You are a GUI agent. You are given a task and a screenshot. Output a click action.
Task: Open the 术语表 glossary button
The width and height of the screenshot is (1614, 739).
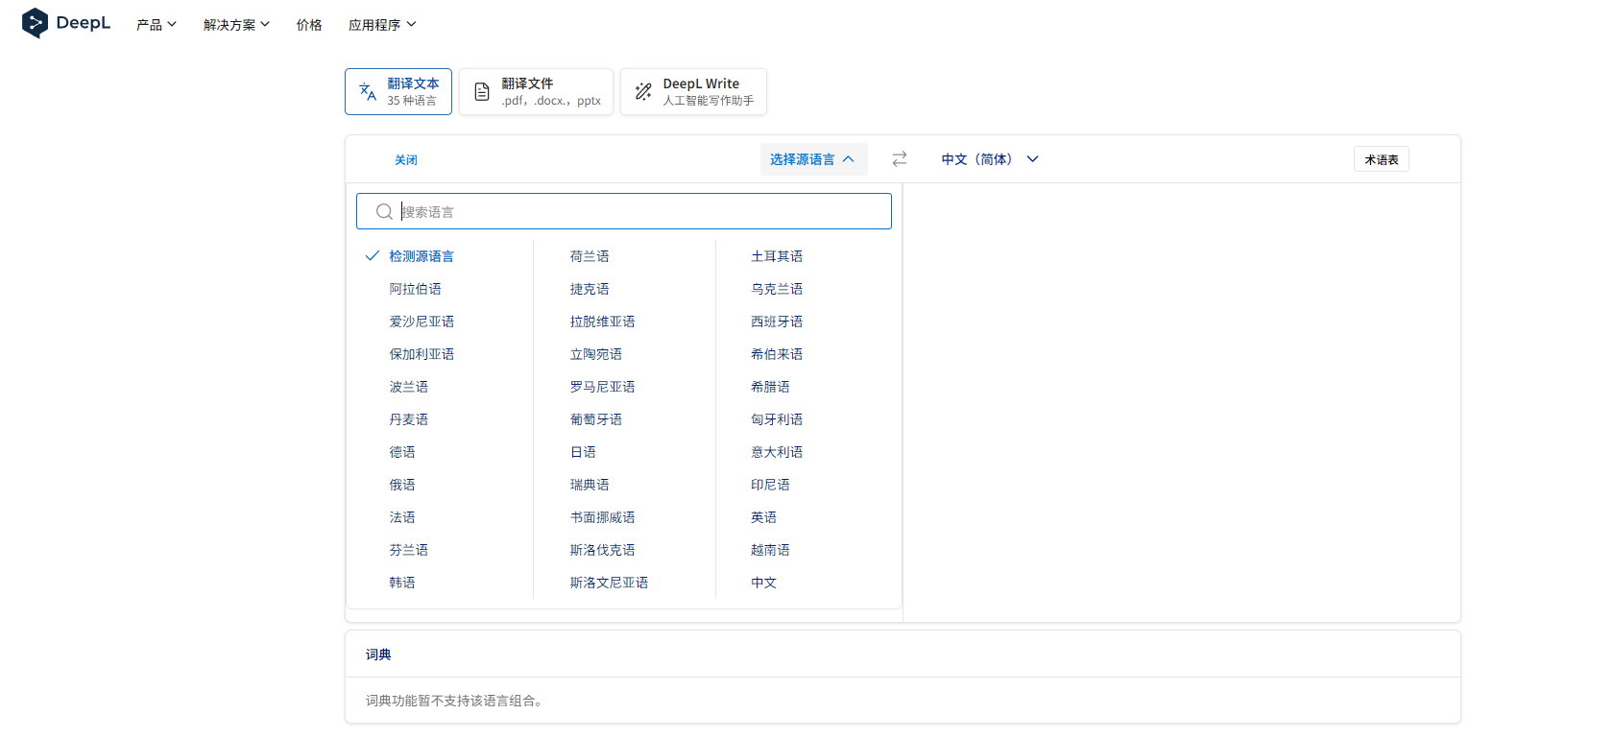coord(1382,159)
